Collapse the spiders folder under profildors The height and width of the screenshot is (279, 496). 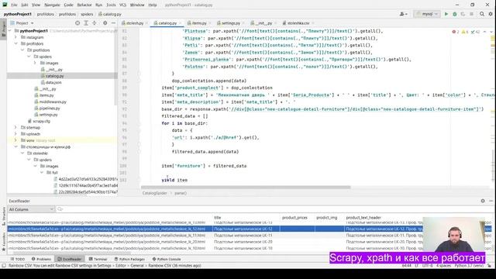29,57
